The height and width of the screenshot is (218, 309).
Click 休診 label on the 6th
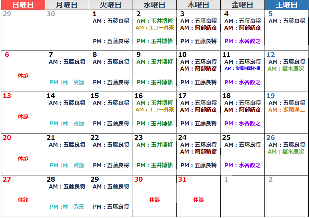click(x=23, y=75)
